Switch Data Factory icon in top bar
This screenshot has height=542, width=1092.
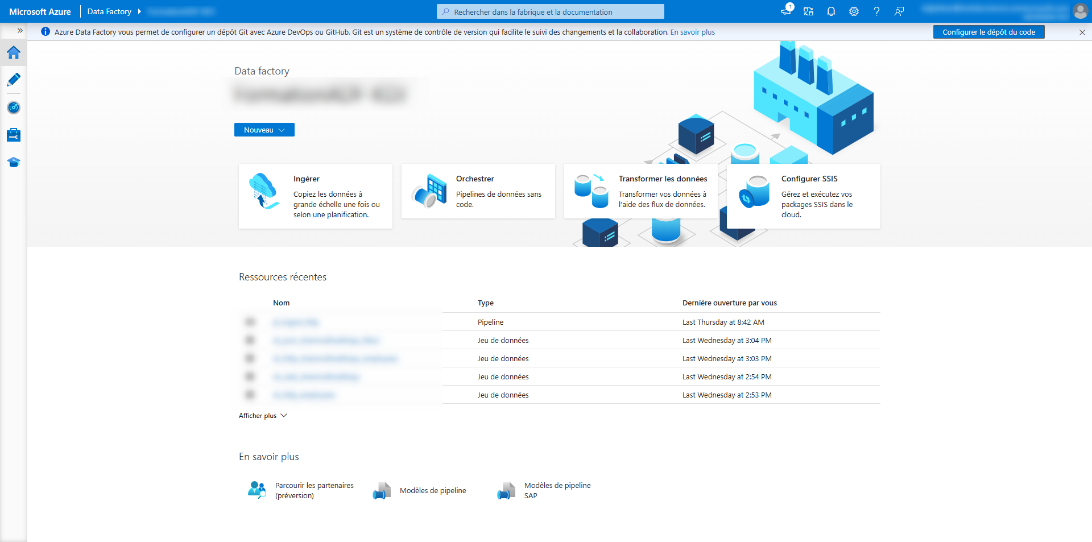tap(808, 11)
